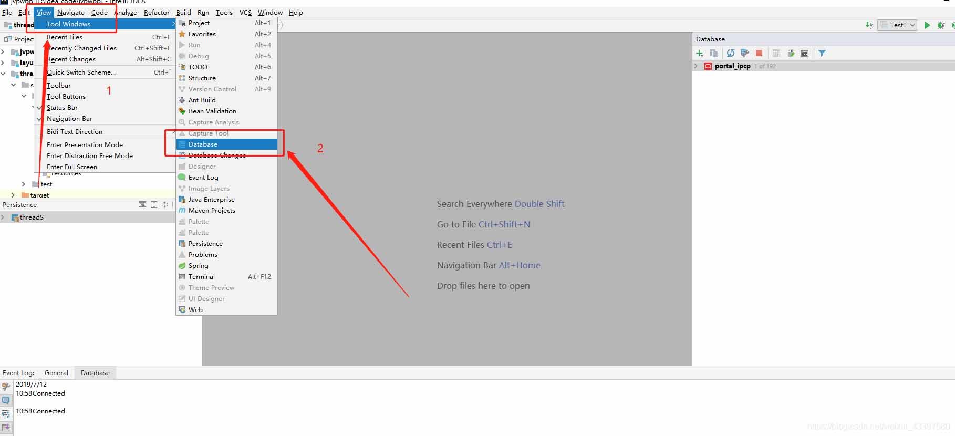Viewport: 955px width, 436px height.
Task: Stop database operation with the red square
Action: (759, 53)
